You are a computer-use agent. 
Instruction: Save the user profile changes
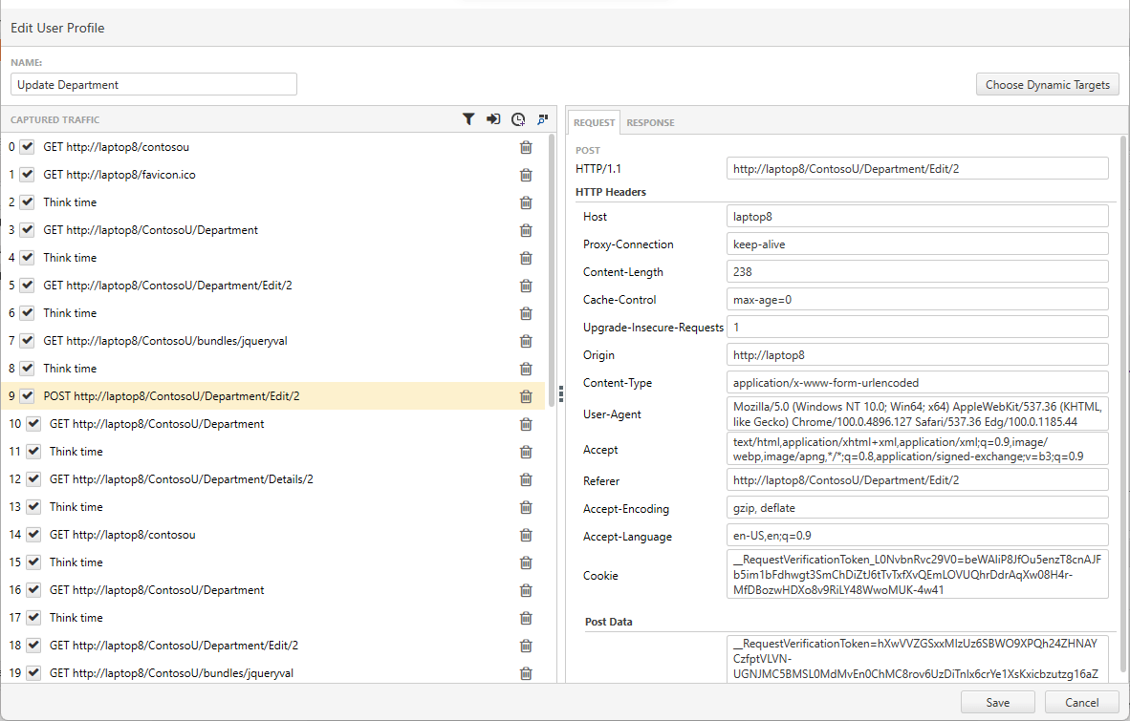tap(997, 702)
